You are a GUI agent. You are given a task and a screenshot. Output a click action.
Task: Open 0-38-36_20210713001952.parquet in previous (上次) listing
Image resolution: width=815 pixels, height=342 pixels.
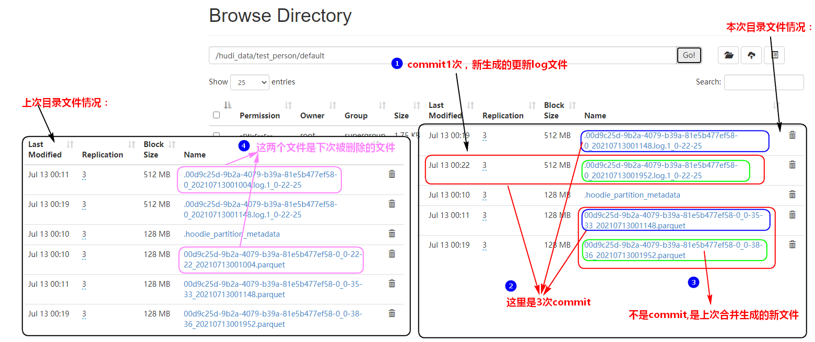(x=273, y=319)
